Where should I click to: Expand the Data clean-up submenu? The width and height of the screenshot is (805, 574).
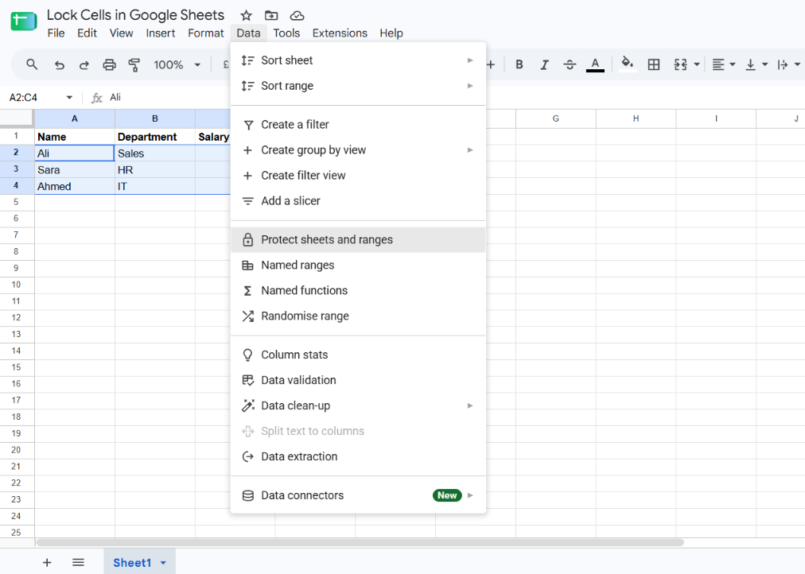coord(358,405)
